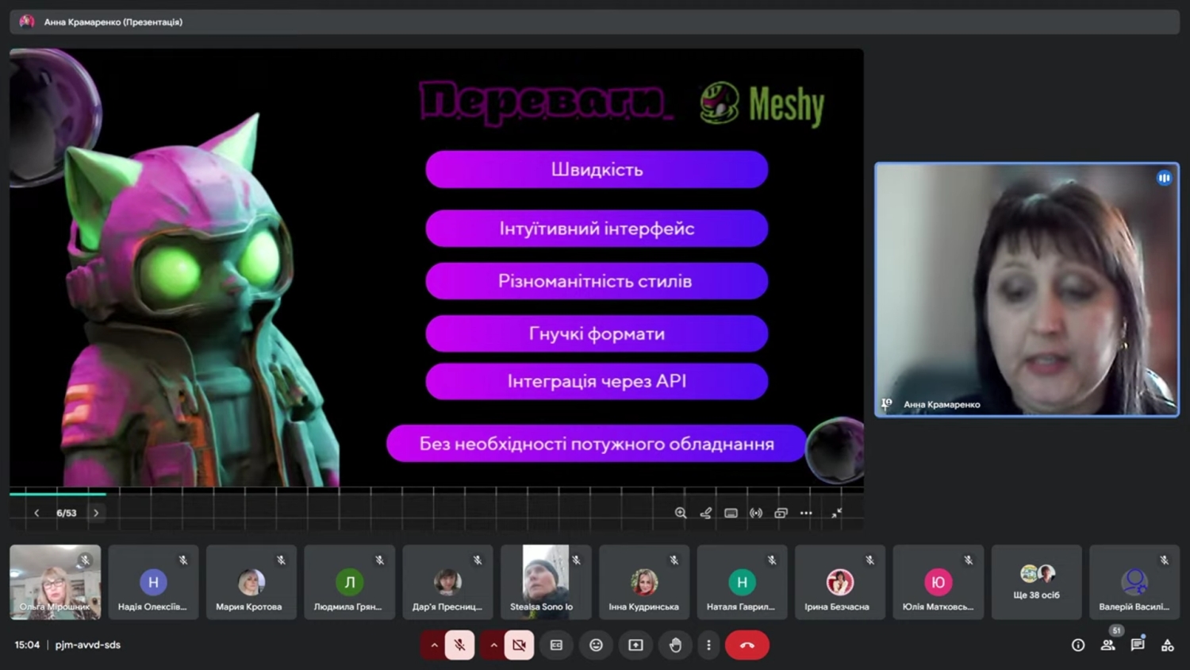Open the emoji reactions panel
This screenshot has width=1190, height=670.
pos(596,645)
